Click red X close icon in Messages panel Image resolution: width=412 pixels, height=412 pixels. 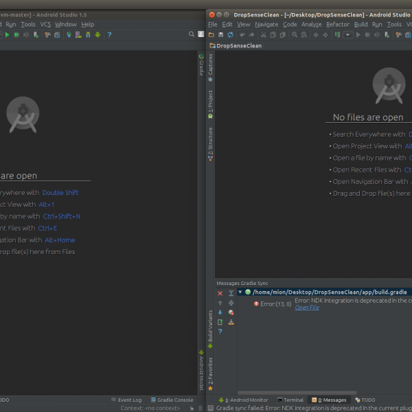220,293
